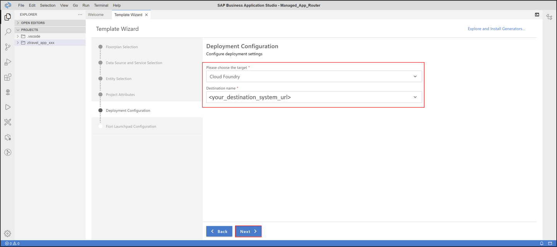Image resolution: width=557 pixels, height=247 pixels.
Task: Open the Manage gear icon
Action: (7, 233)
